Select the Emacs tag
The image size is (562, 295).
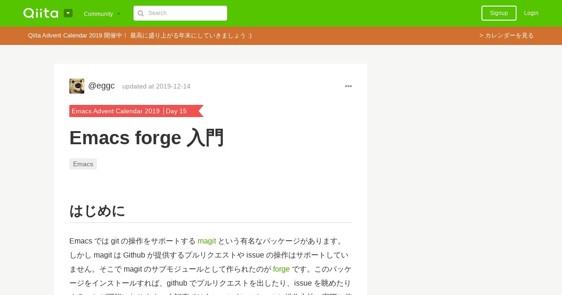pos(83,164)
